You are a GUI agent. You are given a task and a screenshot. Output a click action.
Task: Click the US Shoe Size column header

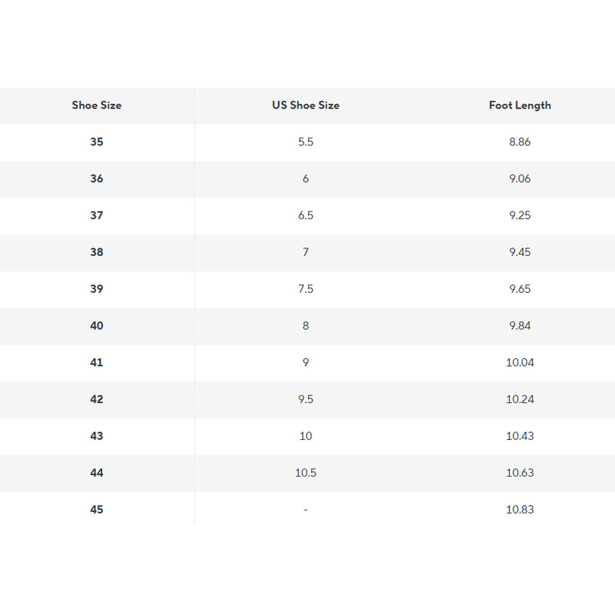[x=305, y=105]
